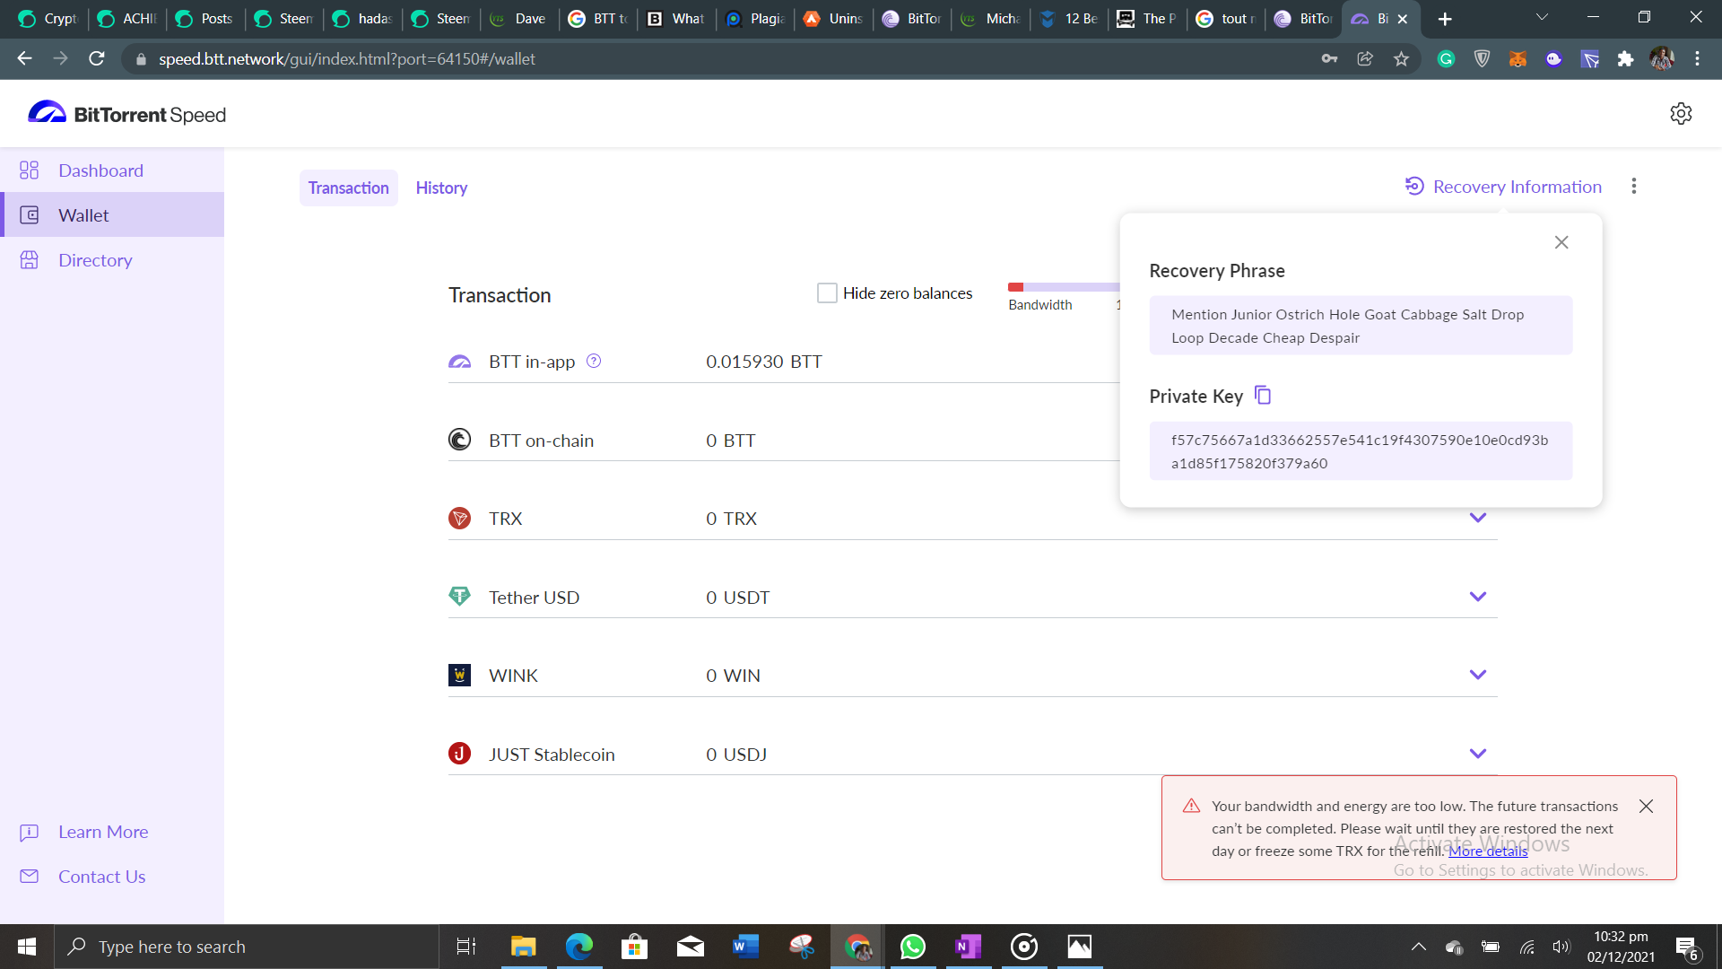Select the private key text box
1722x969 pixels.
click(1361, 451)
